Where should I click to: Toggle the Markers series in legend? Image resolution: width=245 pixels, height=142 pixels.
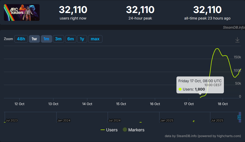coord(134,130)
